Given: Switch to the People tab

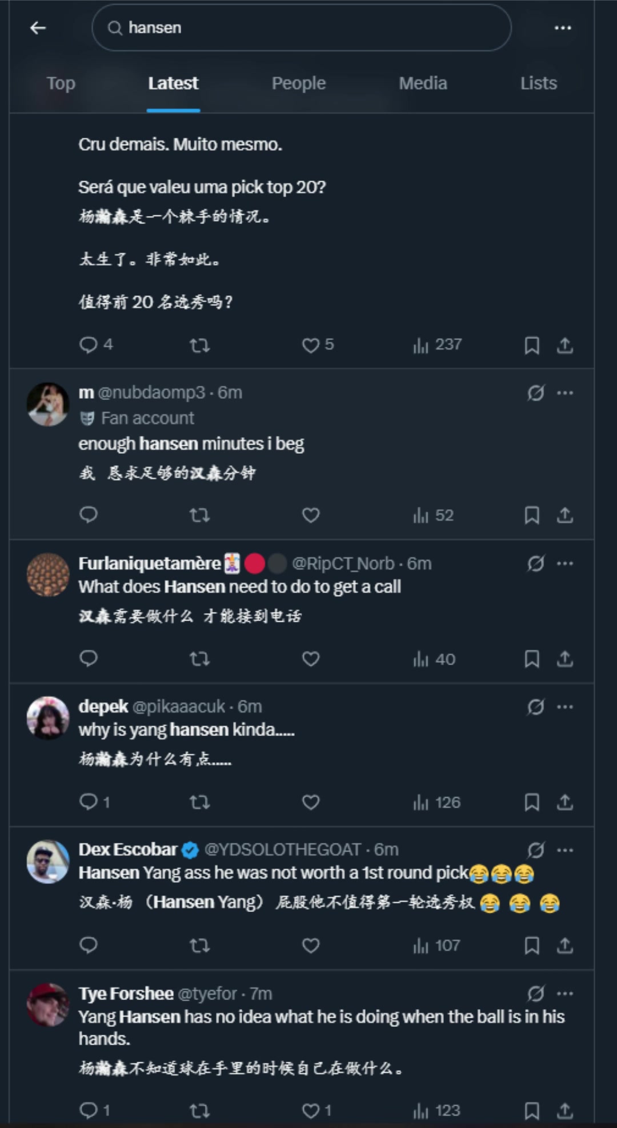Looking at the screenshot, I should (x=299, y=83).
